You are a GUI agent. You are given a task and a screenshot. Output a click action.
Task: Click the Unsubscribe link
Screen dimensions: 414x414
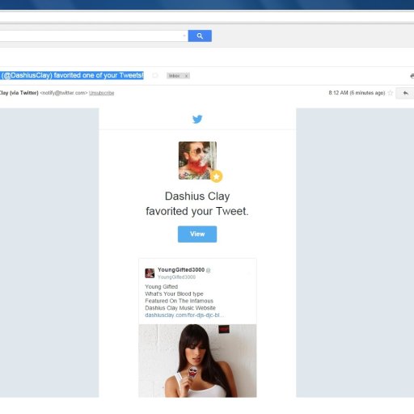102,93
